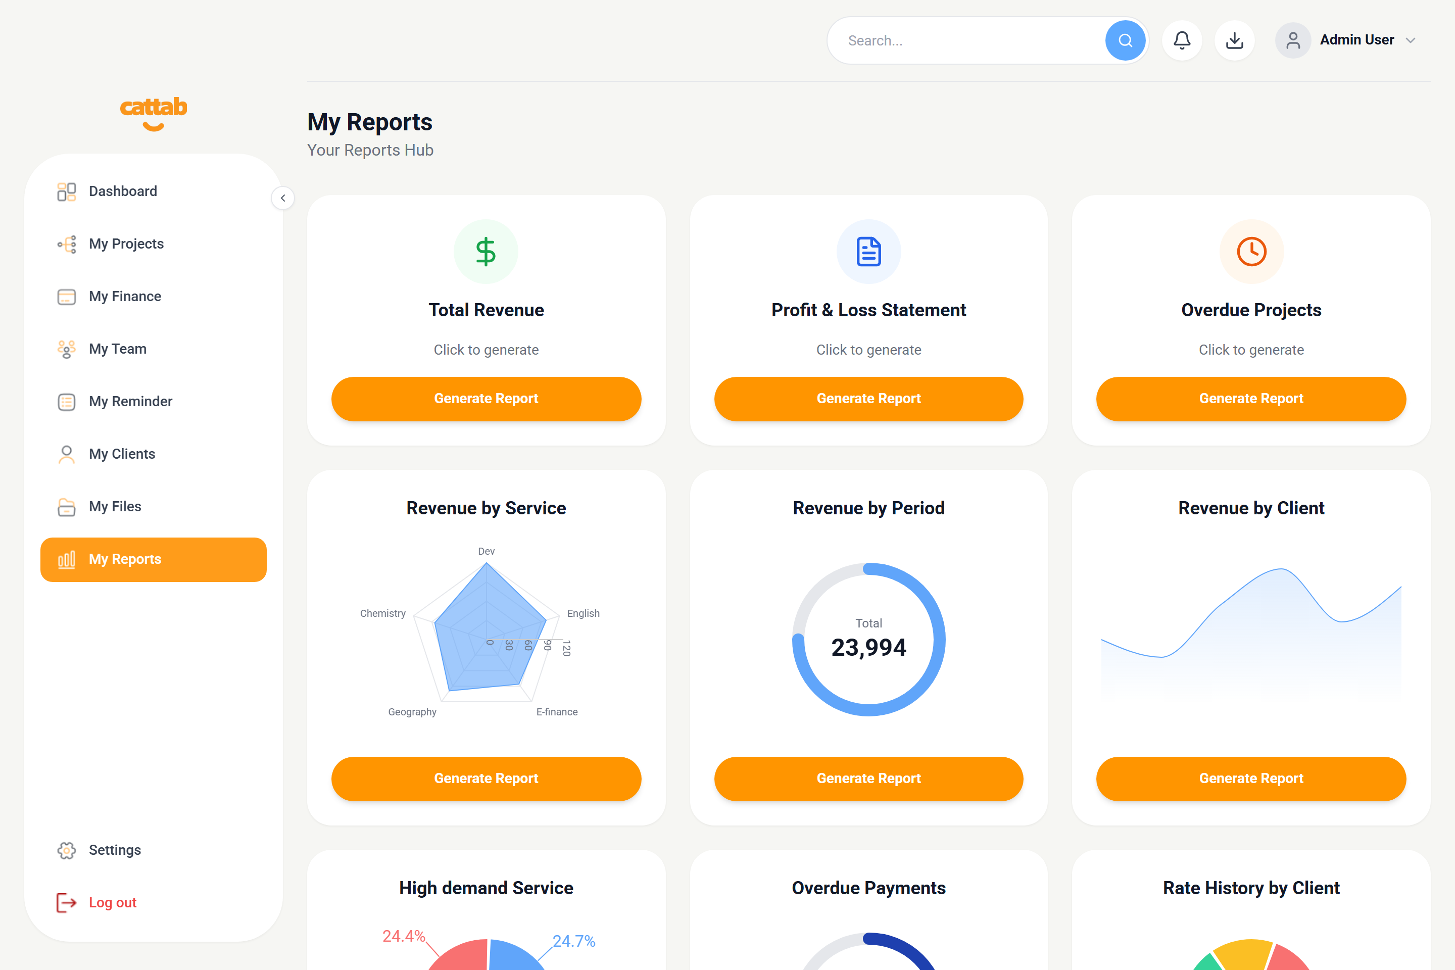This screenshot has height=970, width=1455.
Task: Click the green dollar Total Revenue icon
Action: [x=486, y=252]
